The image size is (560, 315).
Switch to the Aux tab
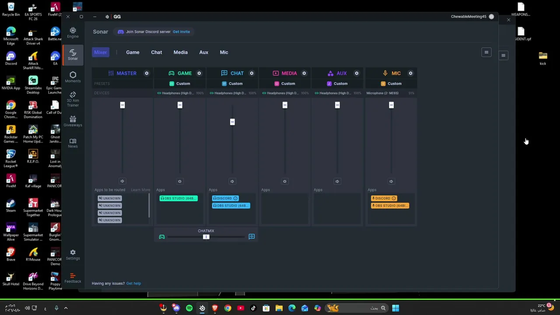click(203, 52)
